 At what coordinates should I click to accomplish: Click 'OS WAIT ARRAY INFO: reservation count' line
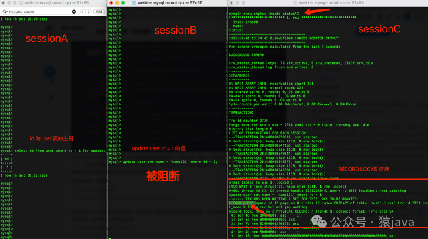[x=271, y=84]
